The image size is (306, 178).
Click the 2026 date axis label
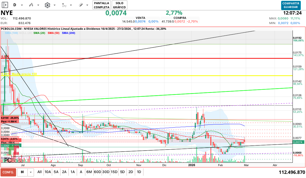pos(192,165)
